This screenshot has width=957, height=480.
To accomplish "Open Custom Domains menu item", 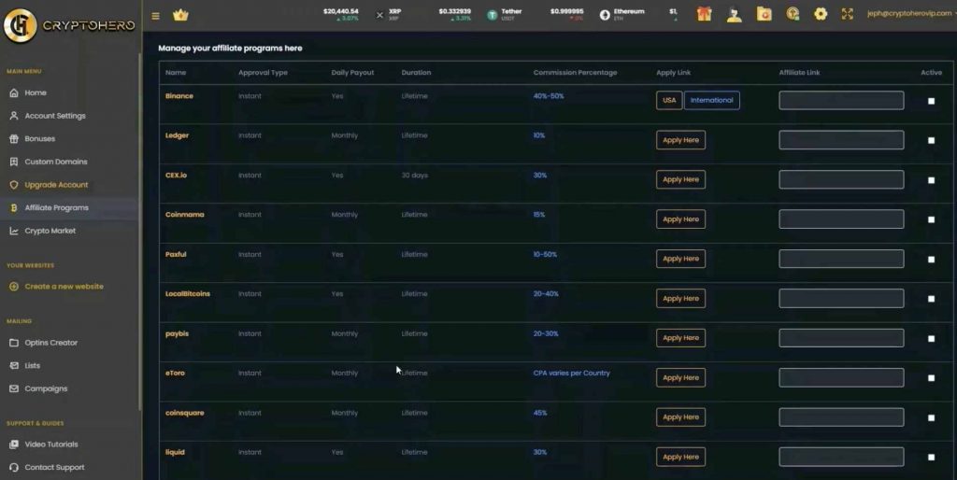I will click(55, 162).
